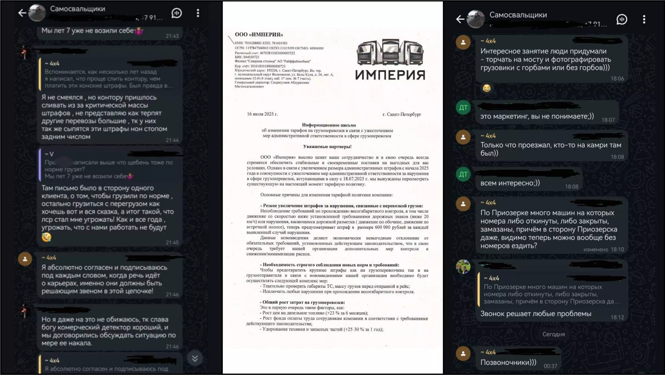This screenshot has width=665, height=375.
Task: Open three-dot menu in left chat header
Action: point(198,13)
